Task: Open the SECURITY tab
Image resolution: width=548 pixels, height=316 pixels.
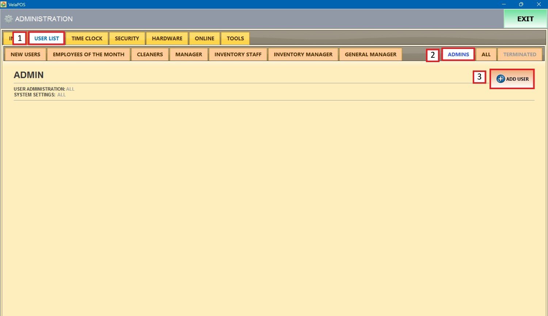Action: click(127, 38)
